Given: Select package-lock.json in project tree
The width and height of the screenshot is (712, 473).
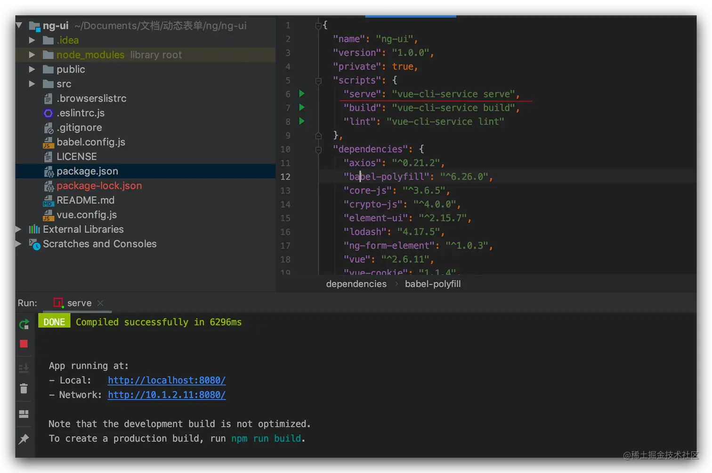Looking at the screenshot, I should [146, 186].
